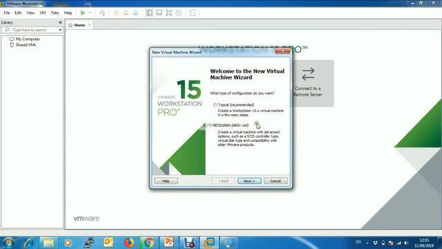Screen dimensions: 442x249
Task: Click the Revert to Snapshot icon
Action: tap(126, 12)
